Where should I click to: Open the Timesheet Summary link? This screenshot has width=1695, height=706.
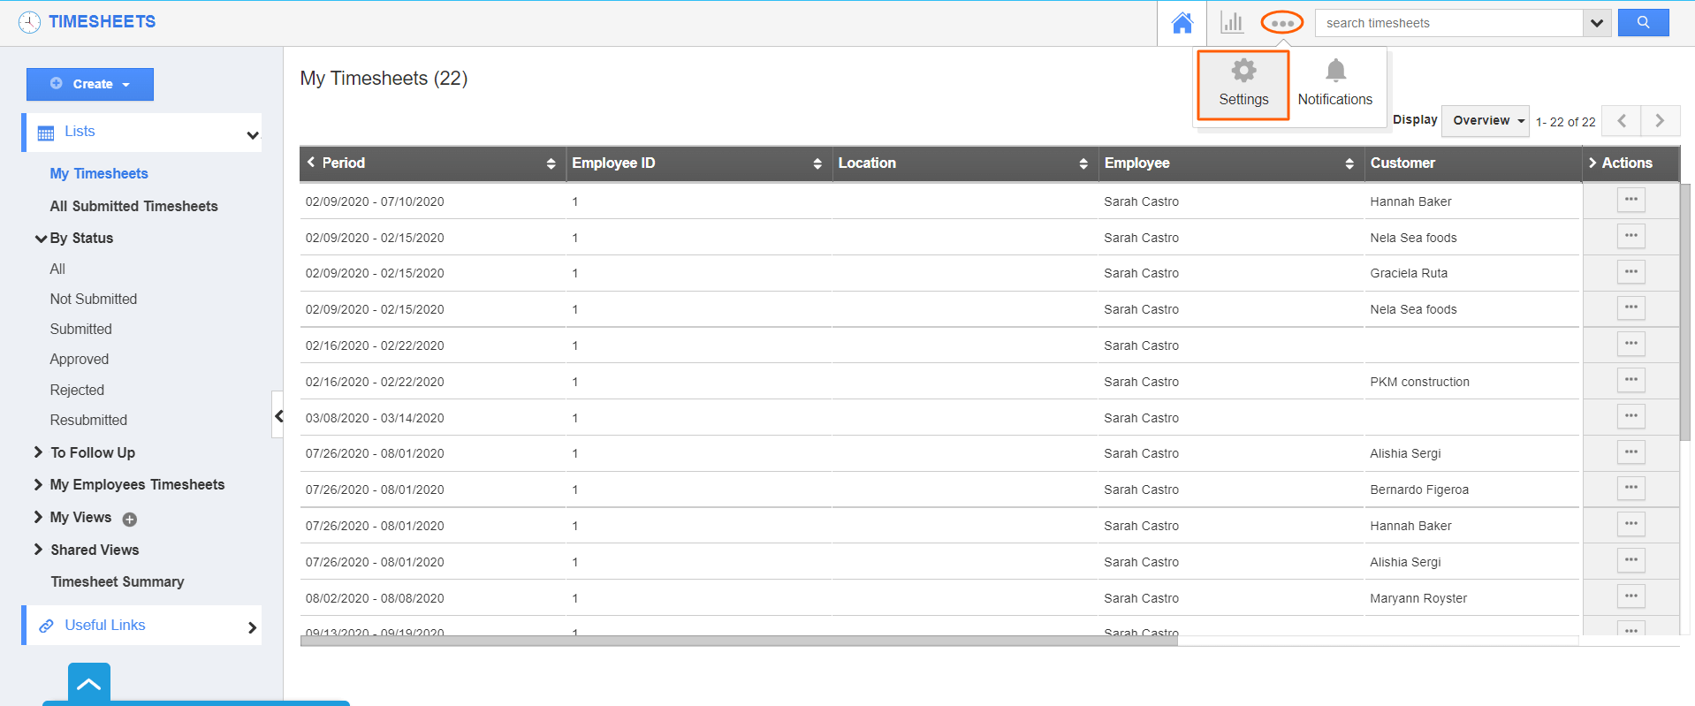pyautogui.click(x=118, y=581)
